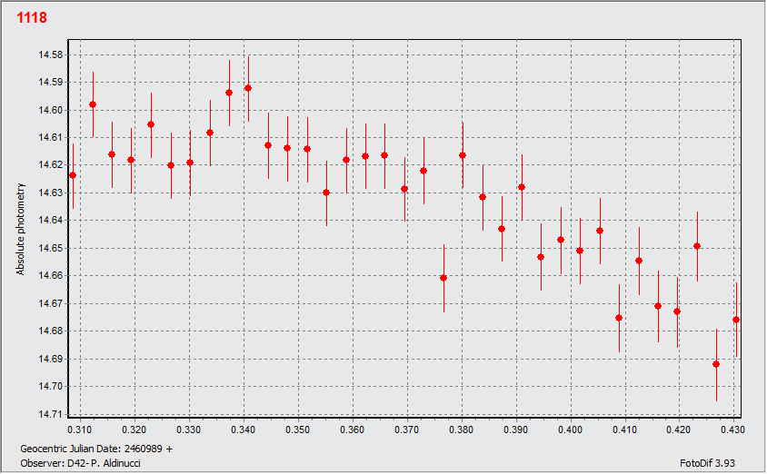Click the 0.310 x-axis tick label

tap(80, 429)
